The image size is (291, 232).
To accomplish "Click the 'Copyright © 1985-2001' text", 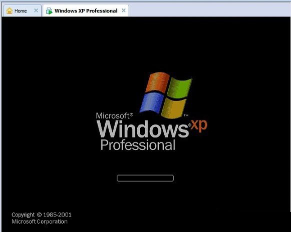I will (42, 215).
